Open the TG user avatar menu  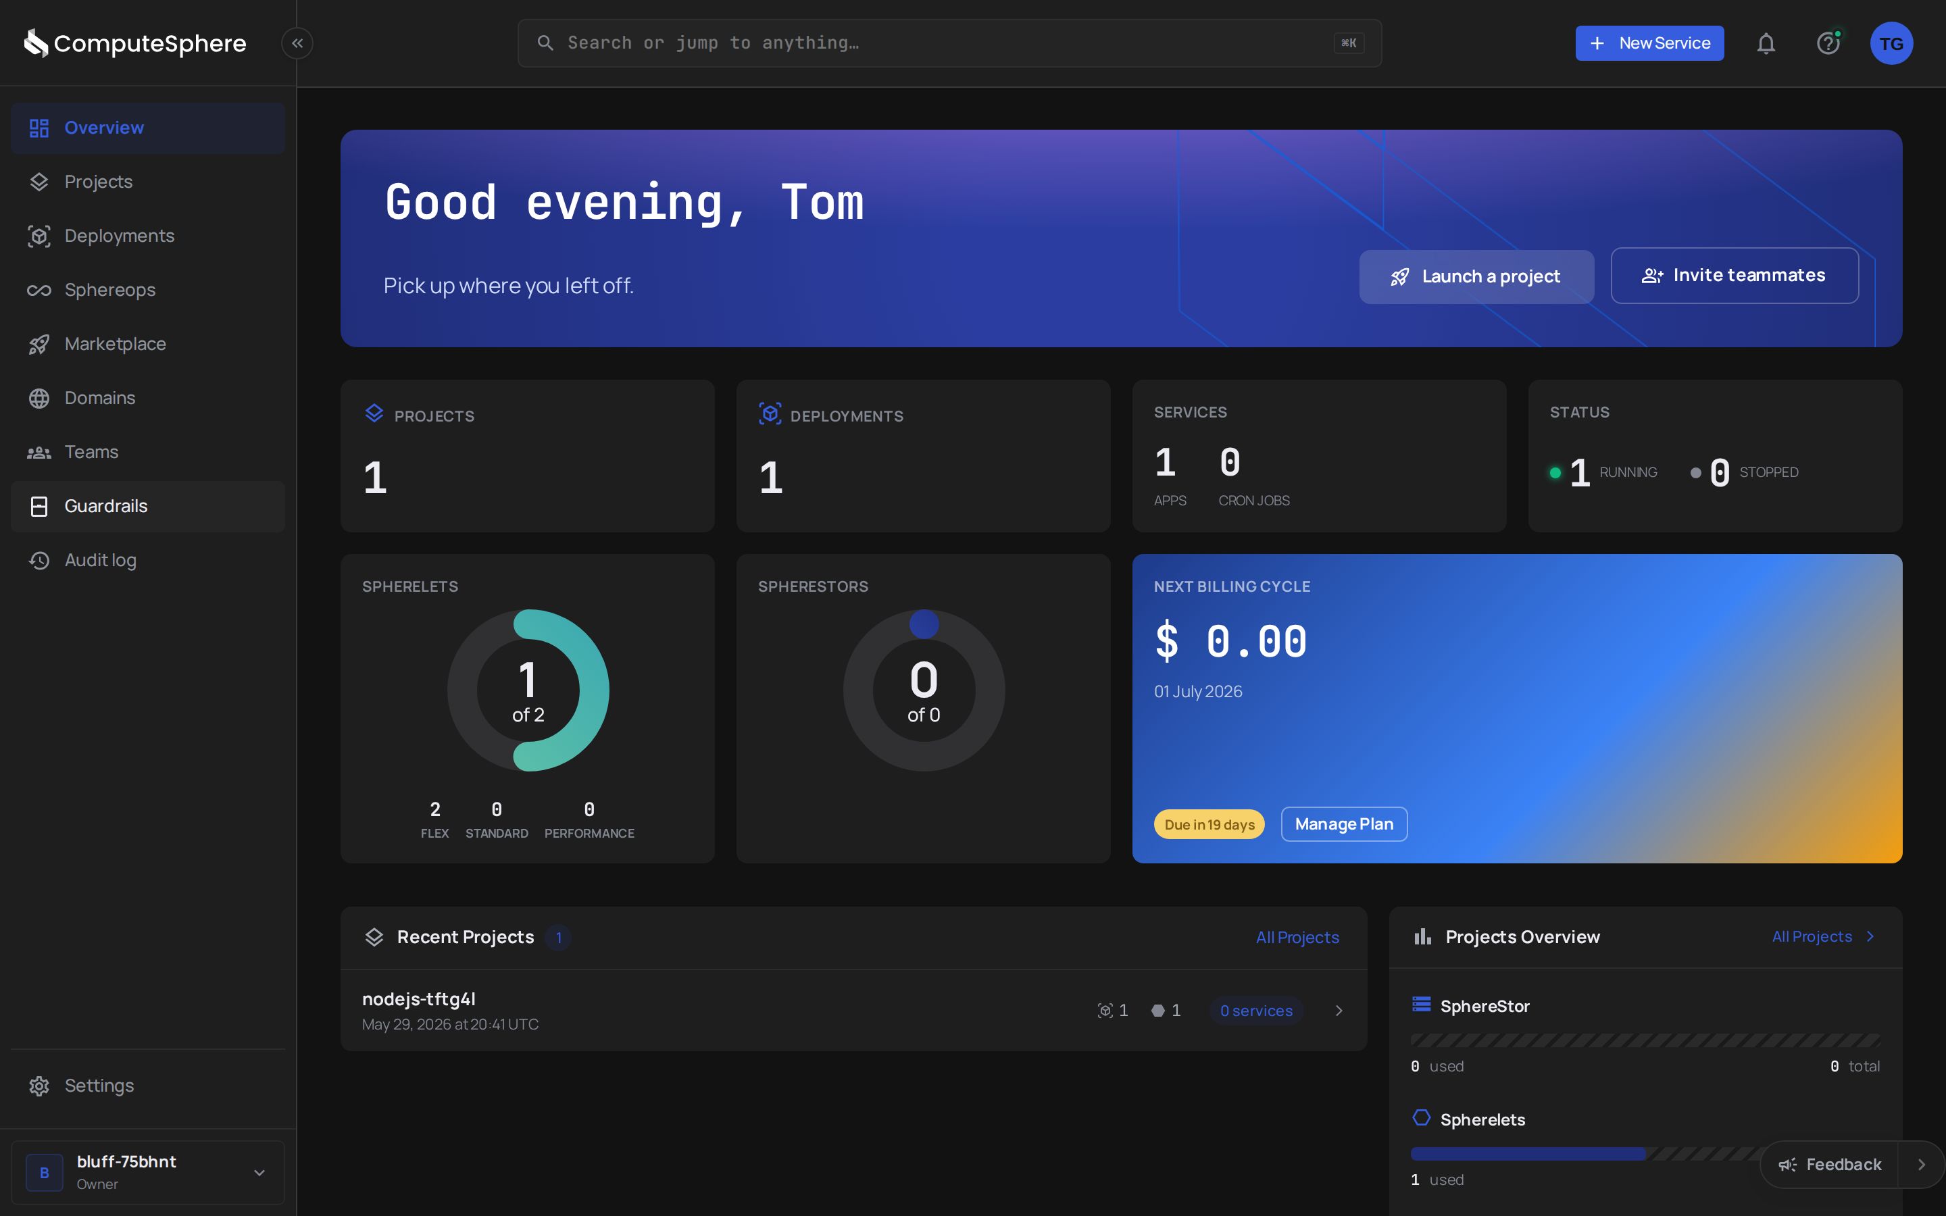(x=1891, y=43)
